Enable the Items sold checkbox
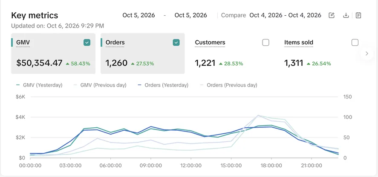The width and height of the screenshot is (378, 177). (x=355, y=43)
